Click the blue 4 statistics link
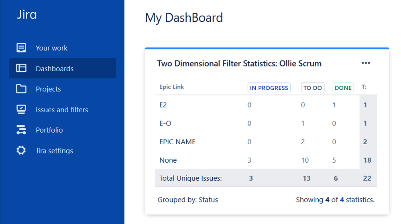Viewport: 401px width, 224px height. coord(342,200)
